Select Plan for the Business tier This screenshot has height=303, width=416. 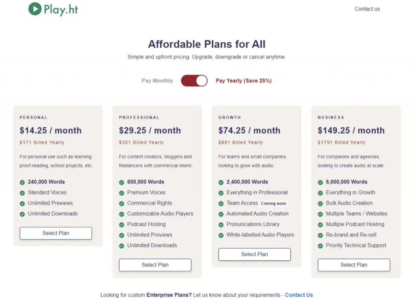(353, 265)
